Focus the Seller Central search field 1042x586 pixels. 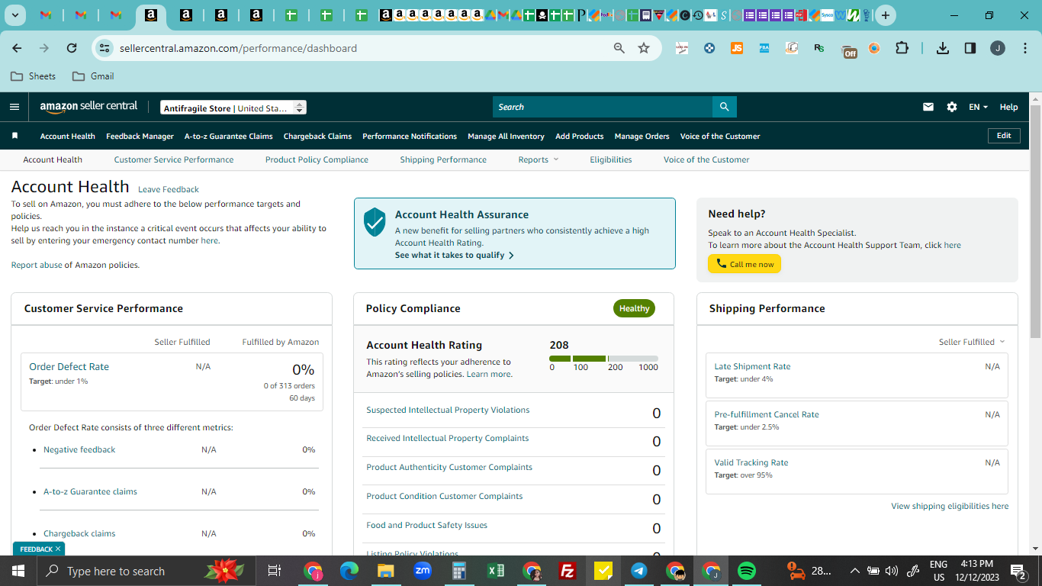coord(603,107)
